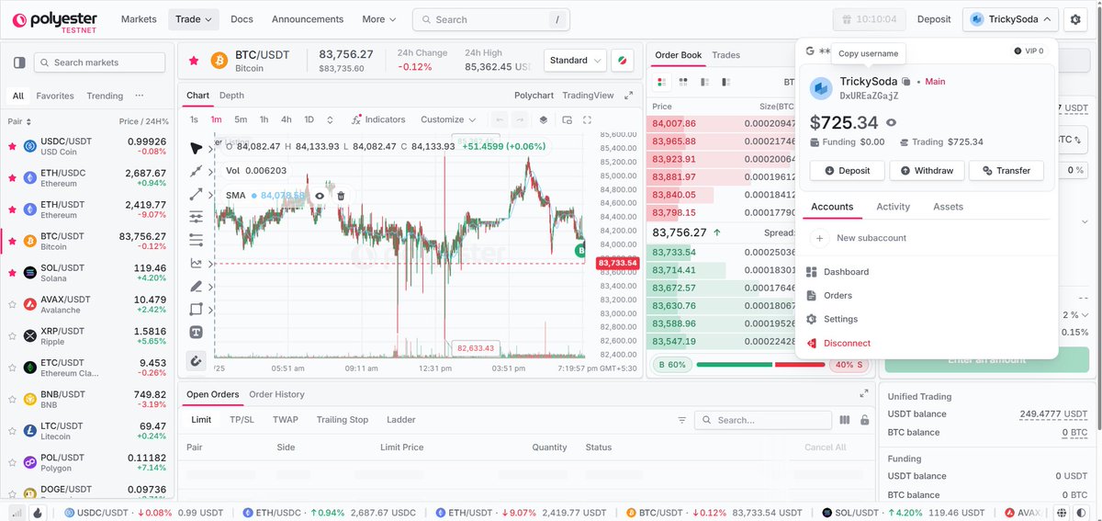This screenshot has height=521, width=1102.
Task: Enter chart fullscreen mode
Action: click(x=587, y=119)
